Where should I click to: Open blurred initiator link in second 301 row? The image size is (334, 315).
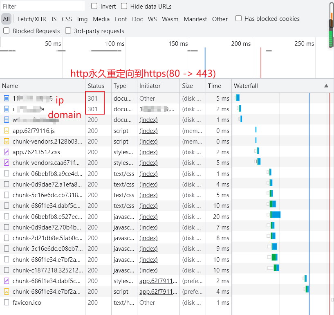[157, 109]
